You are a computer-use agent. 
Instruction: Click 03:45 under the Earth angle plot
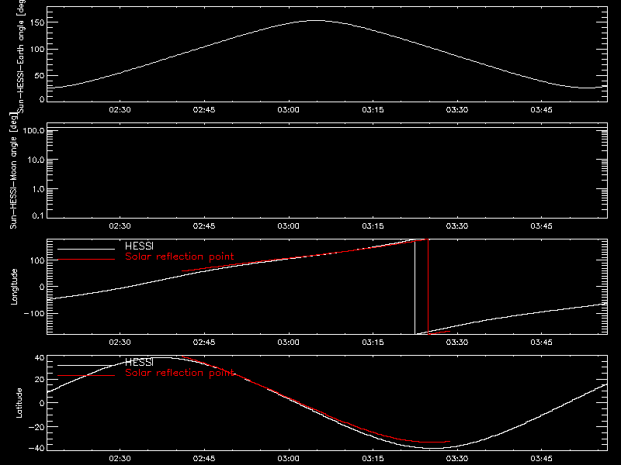541,109
